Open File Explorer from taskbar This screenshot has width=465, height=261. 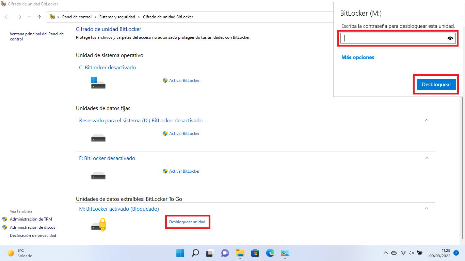(240, 253)
